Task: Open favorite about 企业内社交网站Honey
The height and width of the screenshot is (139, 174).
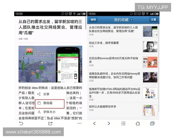Action: pyautogui.click(x=123, y=78)
